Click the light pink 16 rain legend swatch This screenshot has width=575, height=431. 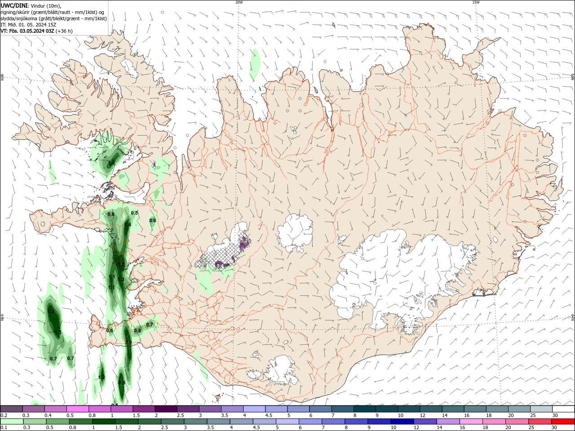(x=471, y=422)
